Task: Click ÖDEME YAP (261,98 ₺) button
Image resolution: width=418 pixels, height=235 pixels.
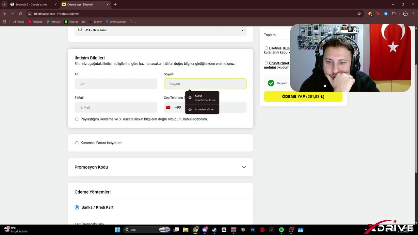Action: coord(303,97)
